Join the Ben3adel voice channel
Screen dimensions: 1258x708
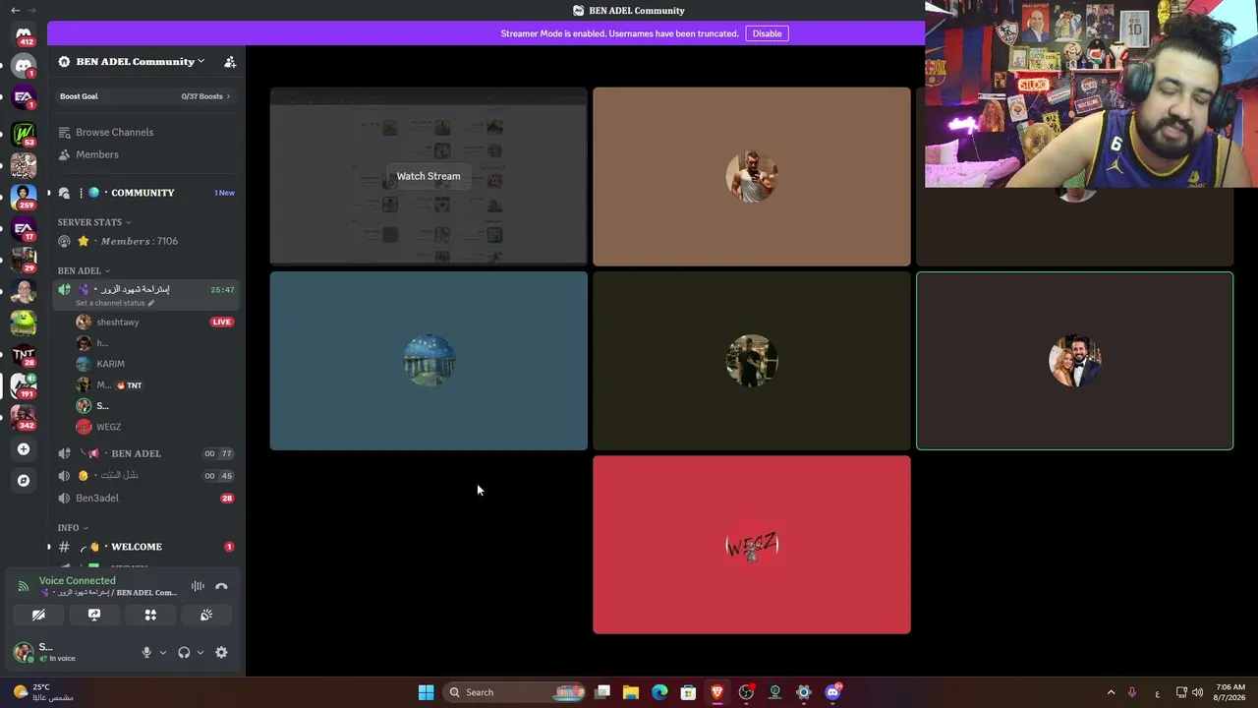point(145,498)
